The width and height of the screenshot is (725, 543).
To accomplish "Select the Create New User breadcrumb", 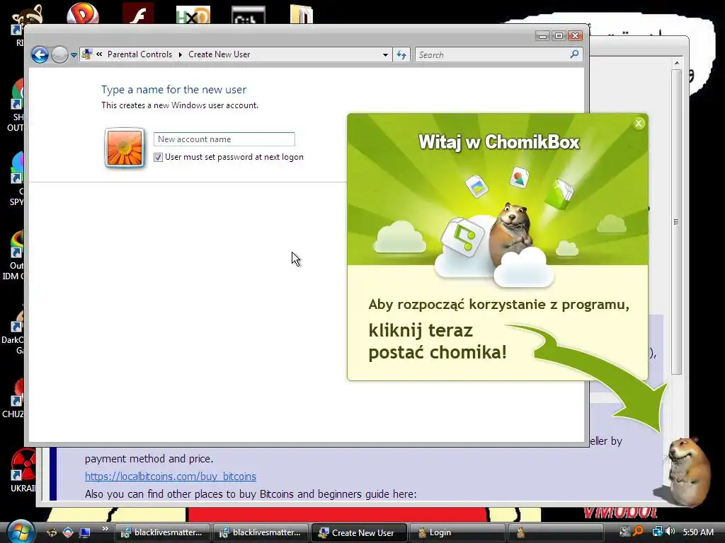I will (x=219, y=54).
